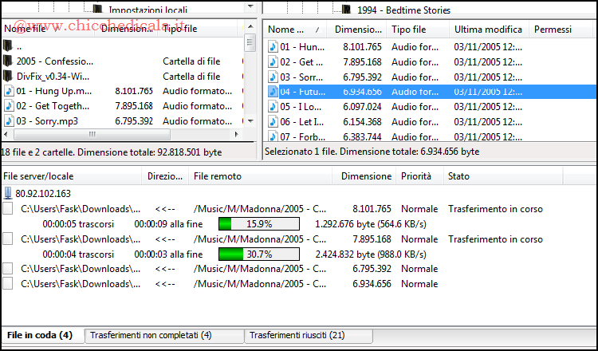
Task: Click the parent directory '..' folder icon
Action: pos(9,45)
